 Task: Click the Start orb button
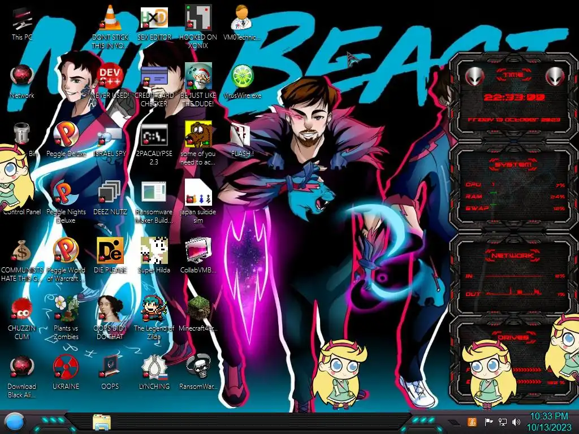coord(15,423)
